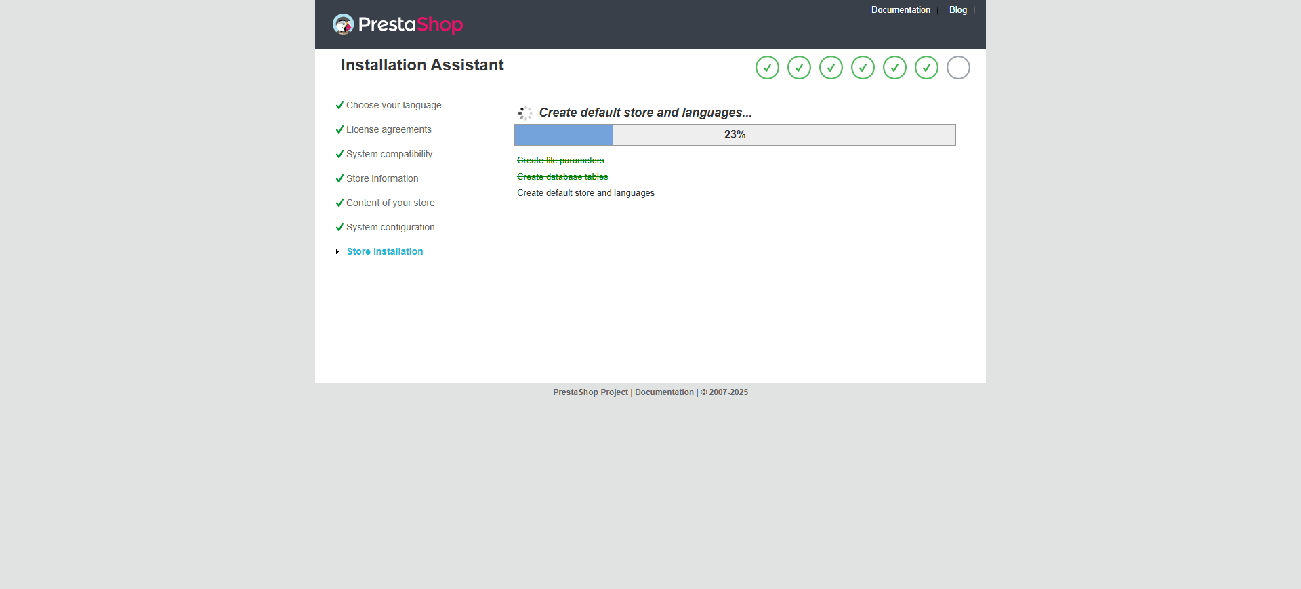The height and width of the screenshot is (589, 1301).
Task: Click the "Installation Assistant" heading
Action: point(422,65)
